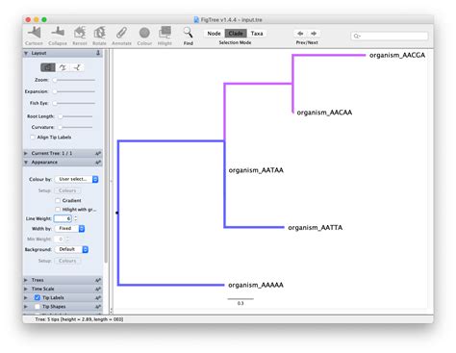Select tip label organism_AATAA

click(256, 170)
